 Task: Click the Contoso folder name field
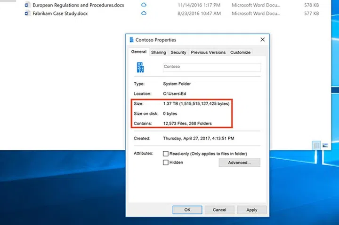coord(211,67)
